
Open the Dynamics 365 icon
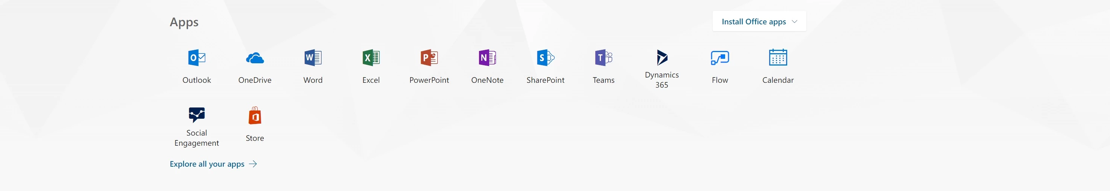click(662, 58)
